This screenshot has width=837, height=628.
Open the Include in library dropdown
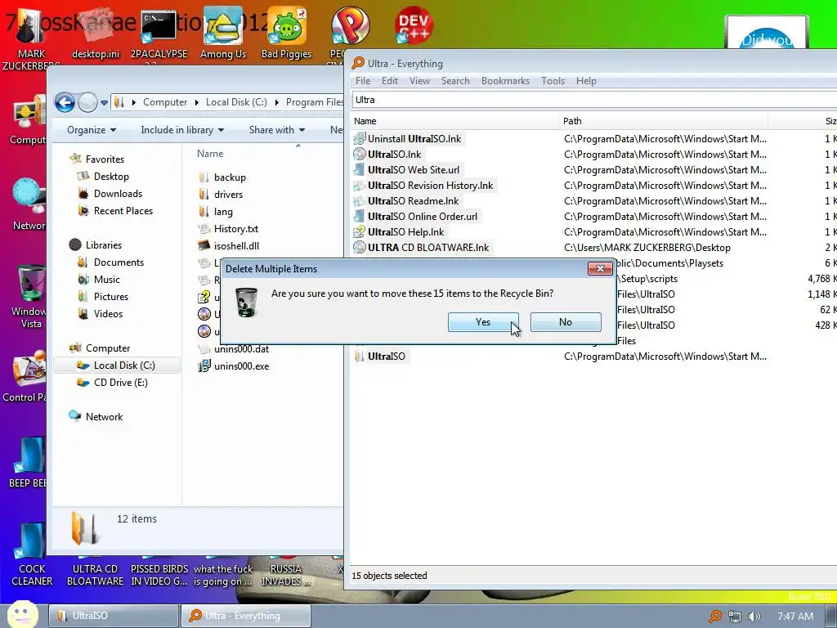182,130
